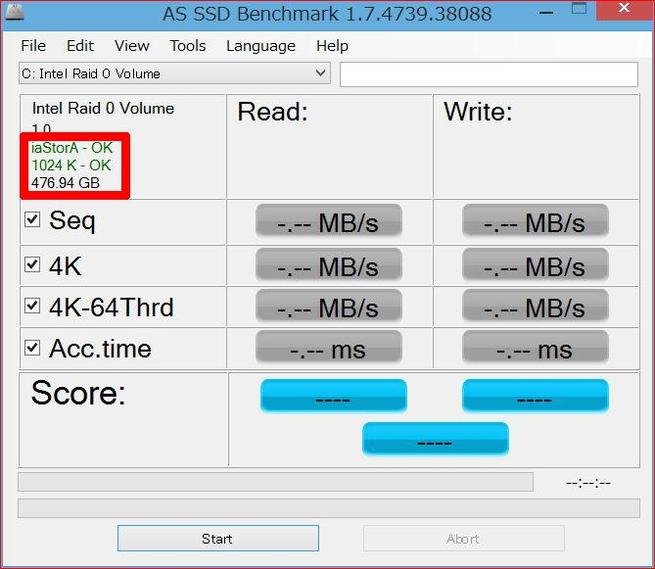Viewport: 655px width, 569px height.
Task: Open the Tools menu
Action: [x=188, y=45]
